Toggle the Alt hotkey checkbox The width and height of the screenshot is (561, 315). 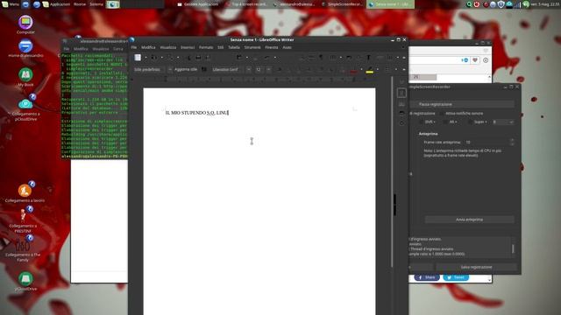[x=445, y=122]
